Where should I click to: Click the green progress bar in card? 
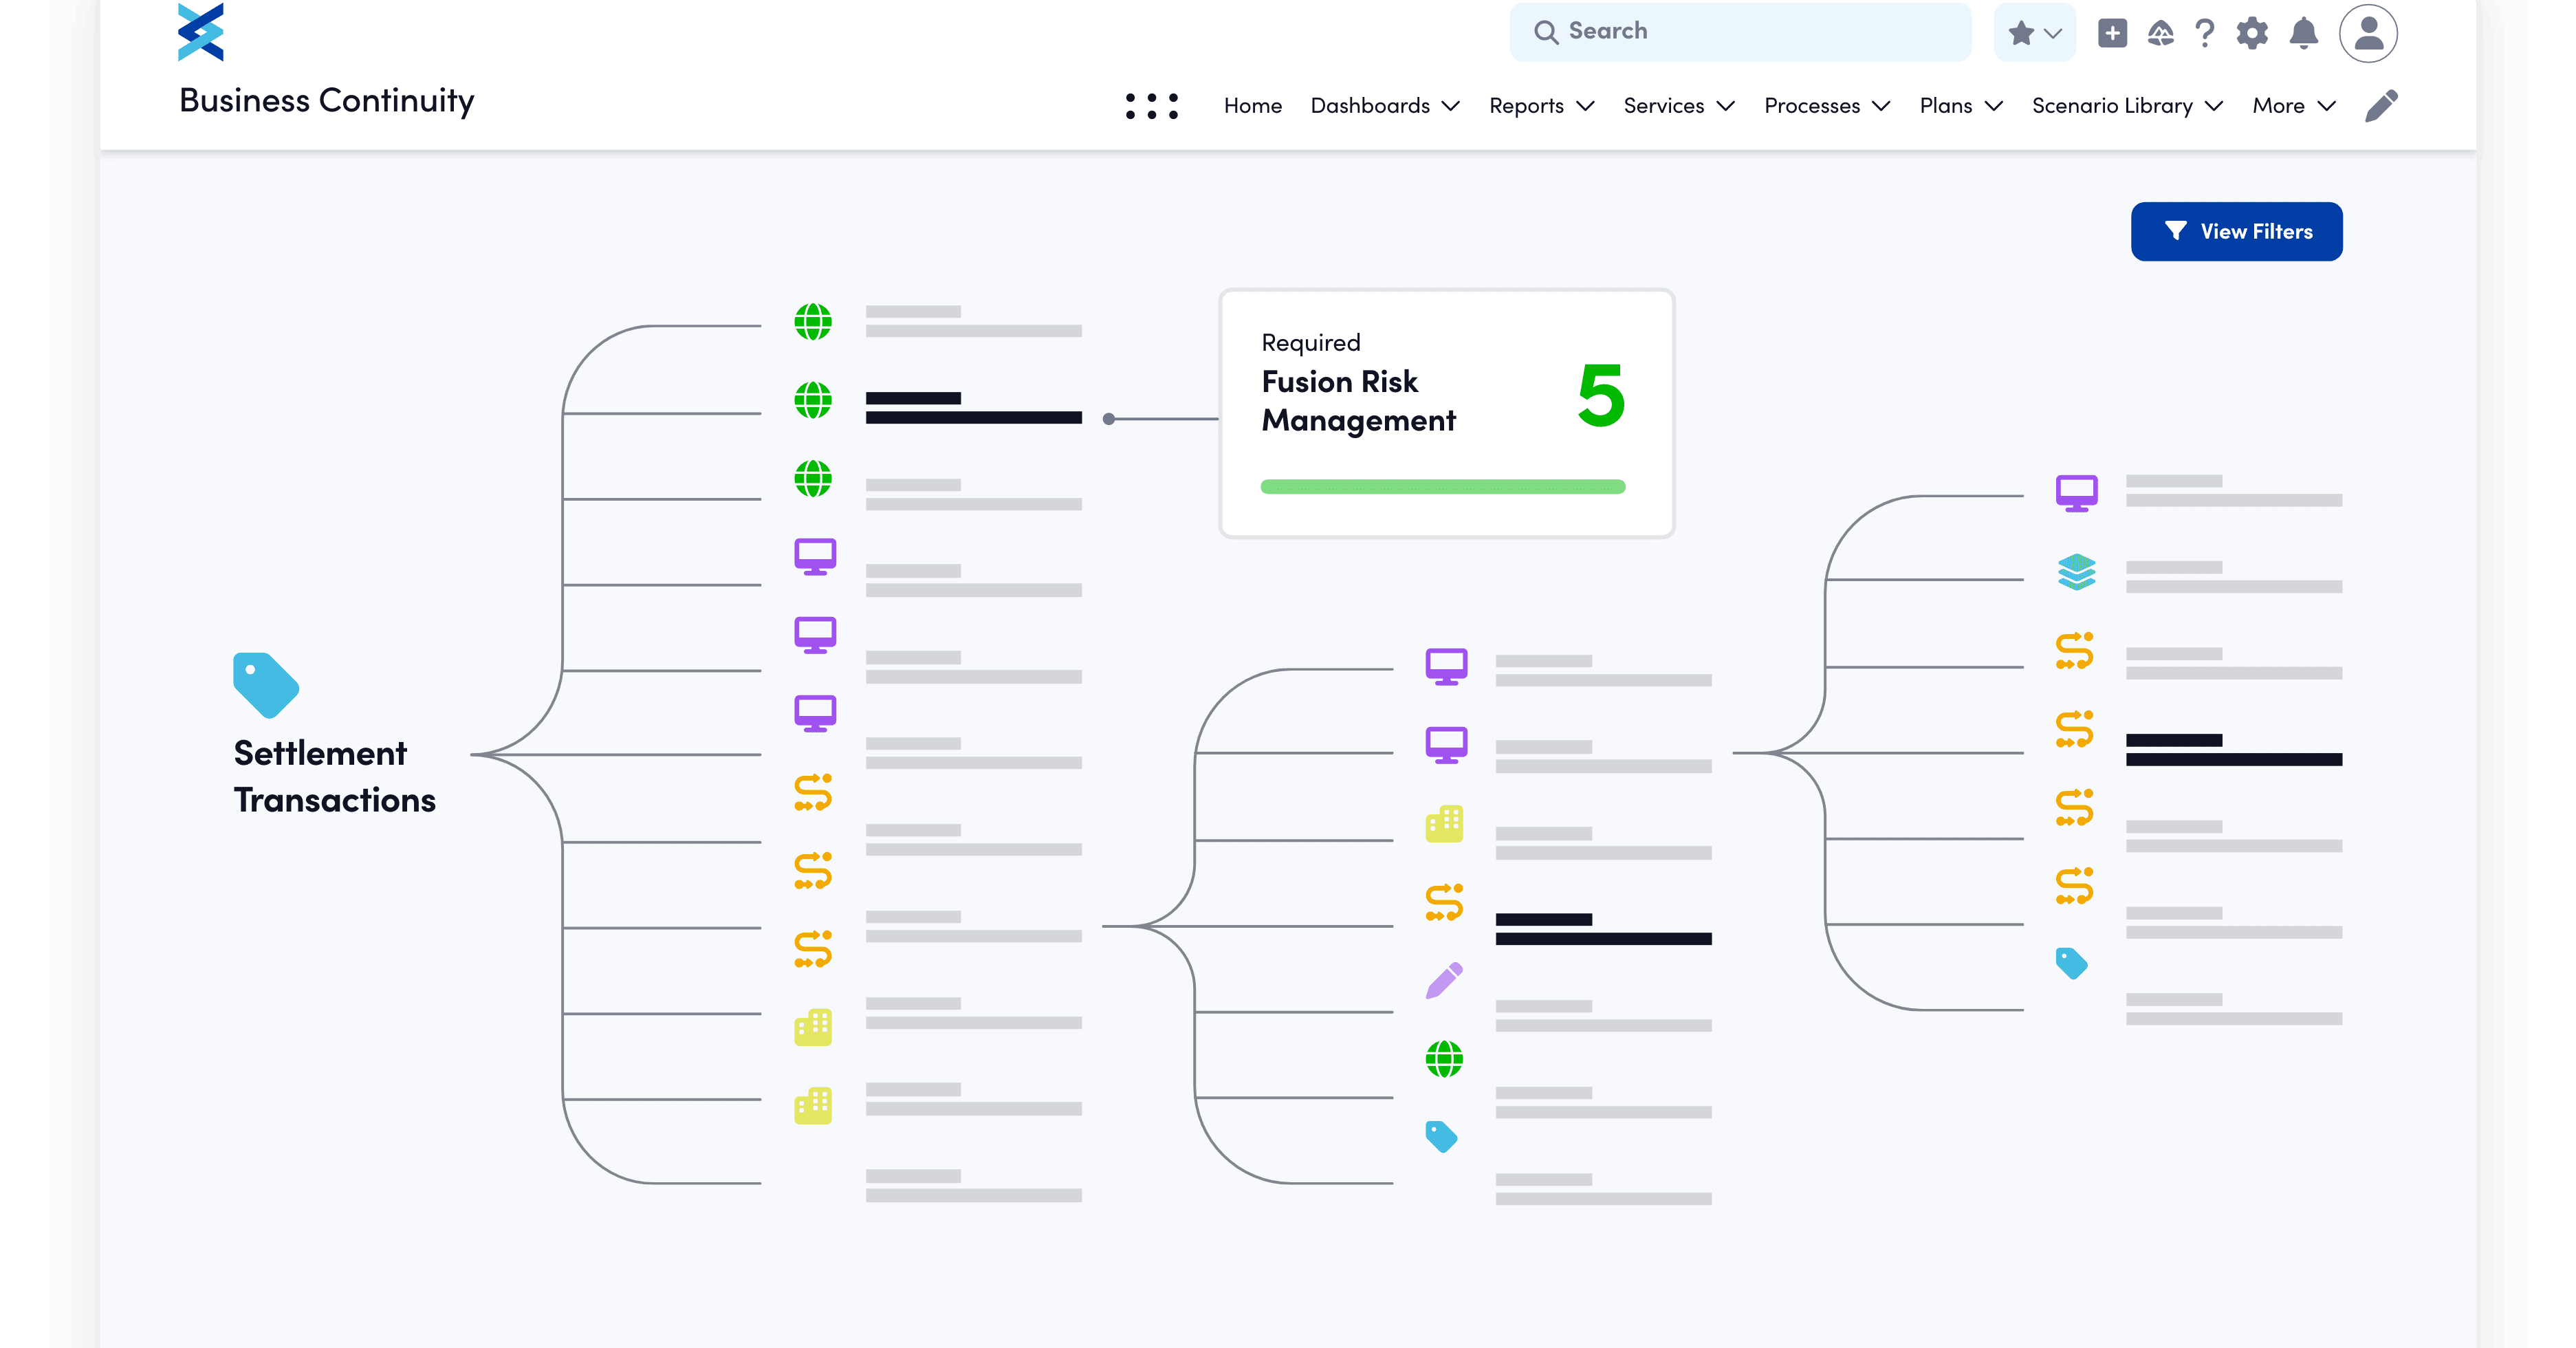click(1442, 487)
